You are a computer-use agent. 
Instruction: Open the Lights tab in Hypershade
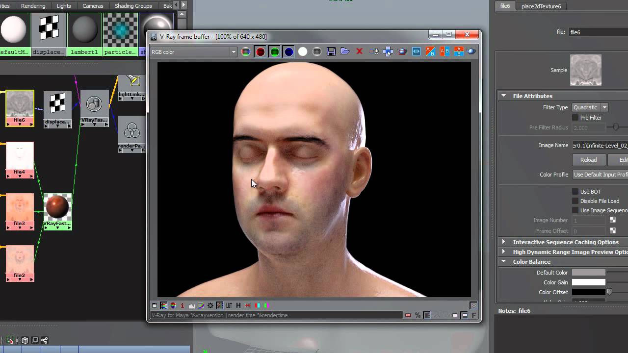click(x=64, y=6)
